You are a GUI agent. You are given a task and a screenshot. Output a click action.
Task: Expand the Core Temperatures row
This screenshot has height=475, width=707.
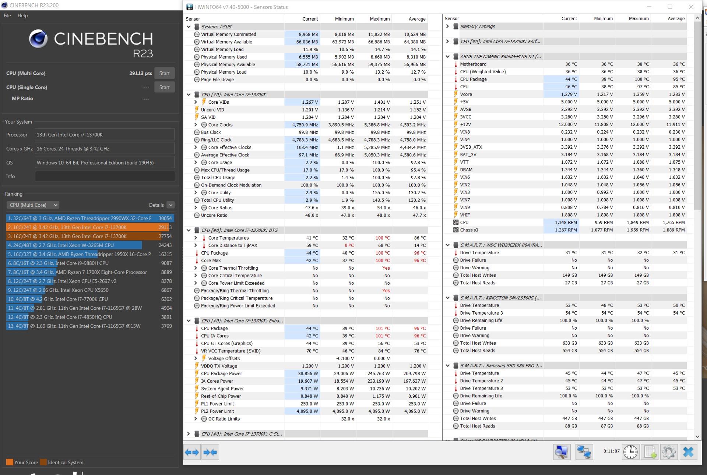click(196, 238)
